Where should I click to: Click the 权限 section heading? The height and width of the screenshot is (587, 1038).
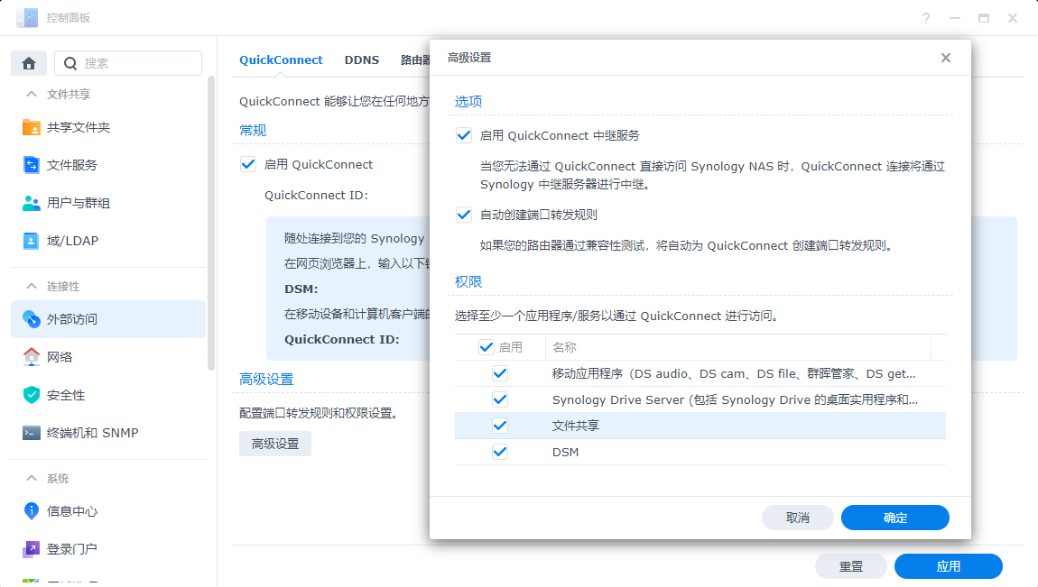coord(468,281)
